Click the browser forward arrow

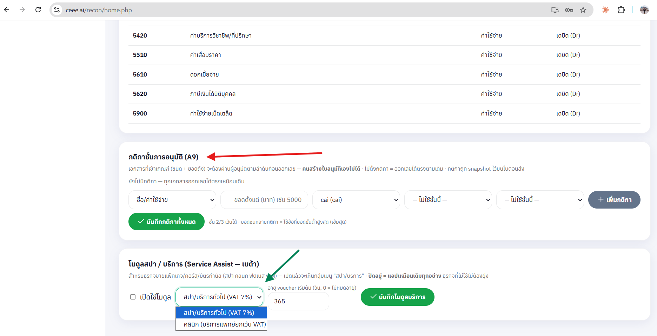tap(22, 10)
